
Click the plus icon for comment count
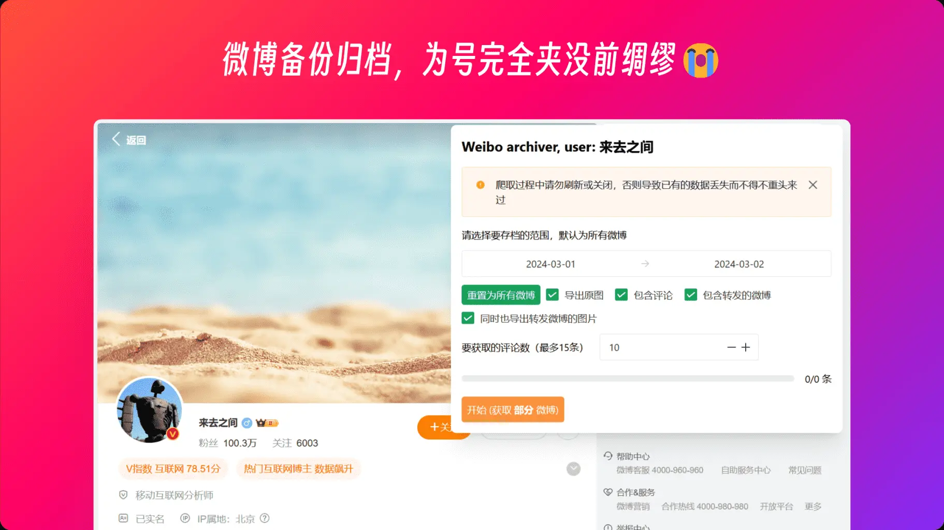click(x=746, y=347)
